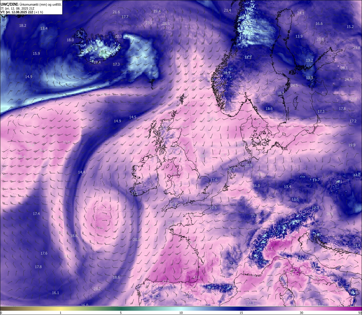
Task: Click the 25.1 value label
Action: coord(149,23)
